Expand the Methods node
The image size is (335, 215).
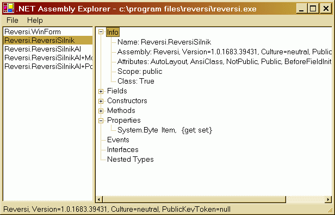coord(101,111)
